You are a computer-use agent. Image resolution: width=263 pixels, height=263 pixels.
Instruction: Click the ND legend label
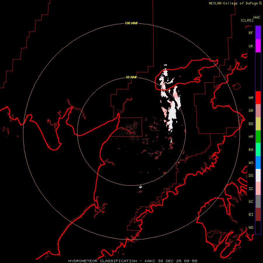[251, 227]
